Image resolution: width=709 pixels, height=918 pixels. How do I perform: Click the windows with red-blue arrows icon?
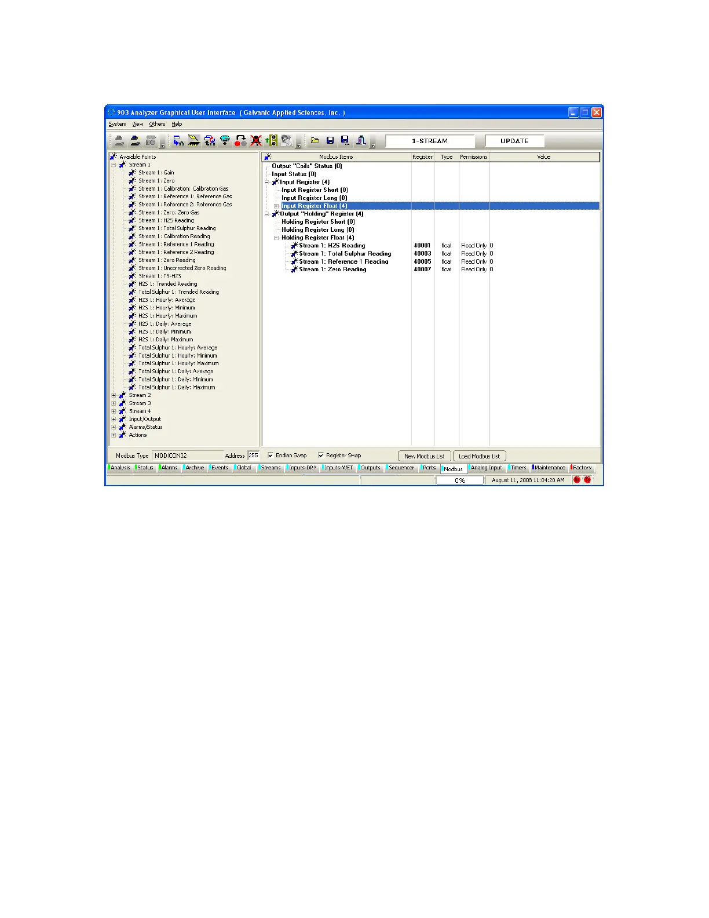tap(210, 140)
